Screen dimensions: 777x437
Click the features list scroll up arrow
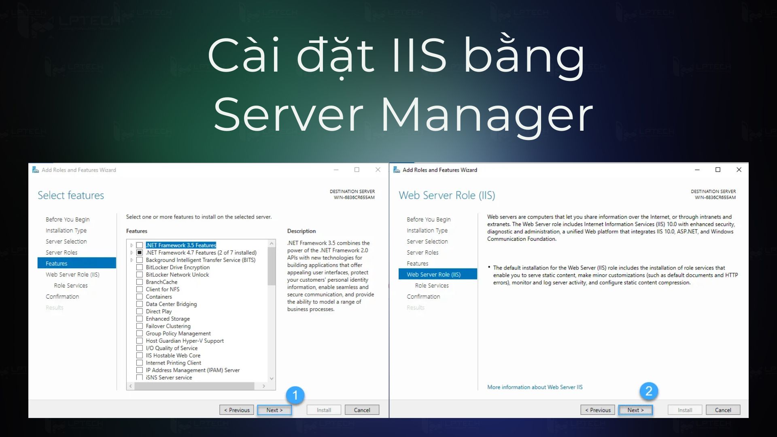tap(272, 244)
